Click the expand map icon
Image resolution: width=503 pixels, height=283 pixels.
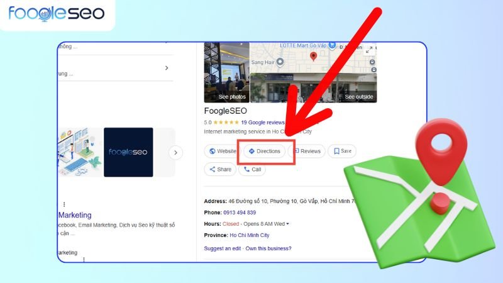[x=367, y=48]
